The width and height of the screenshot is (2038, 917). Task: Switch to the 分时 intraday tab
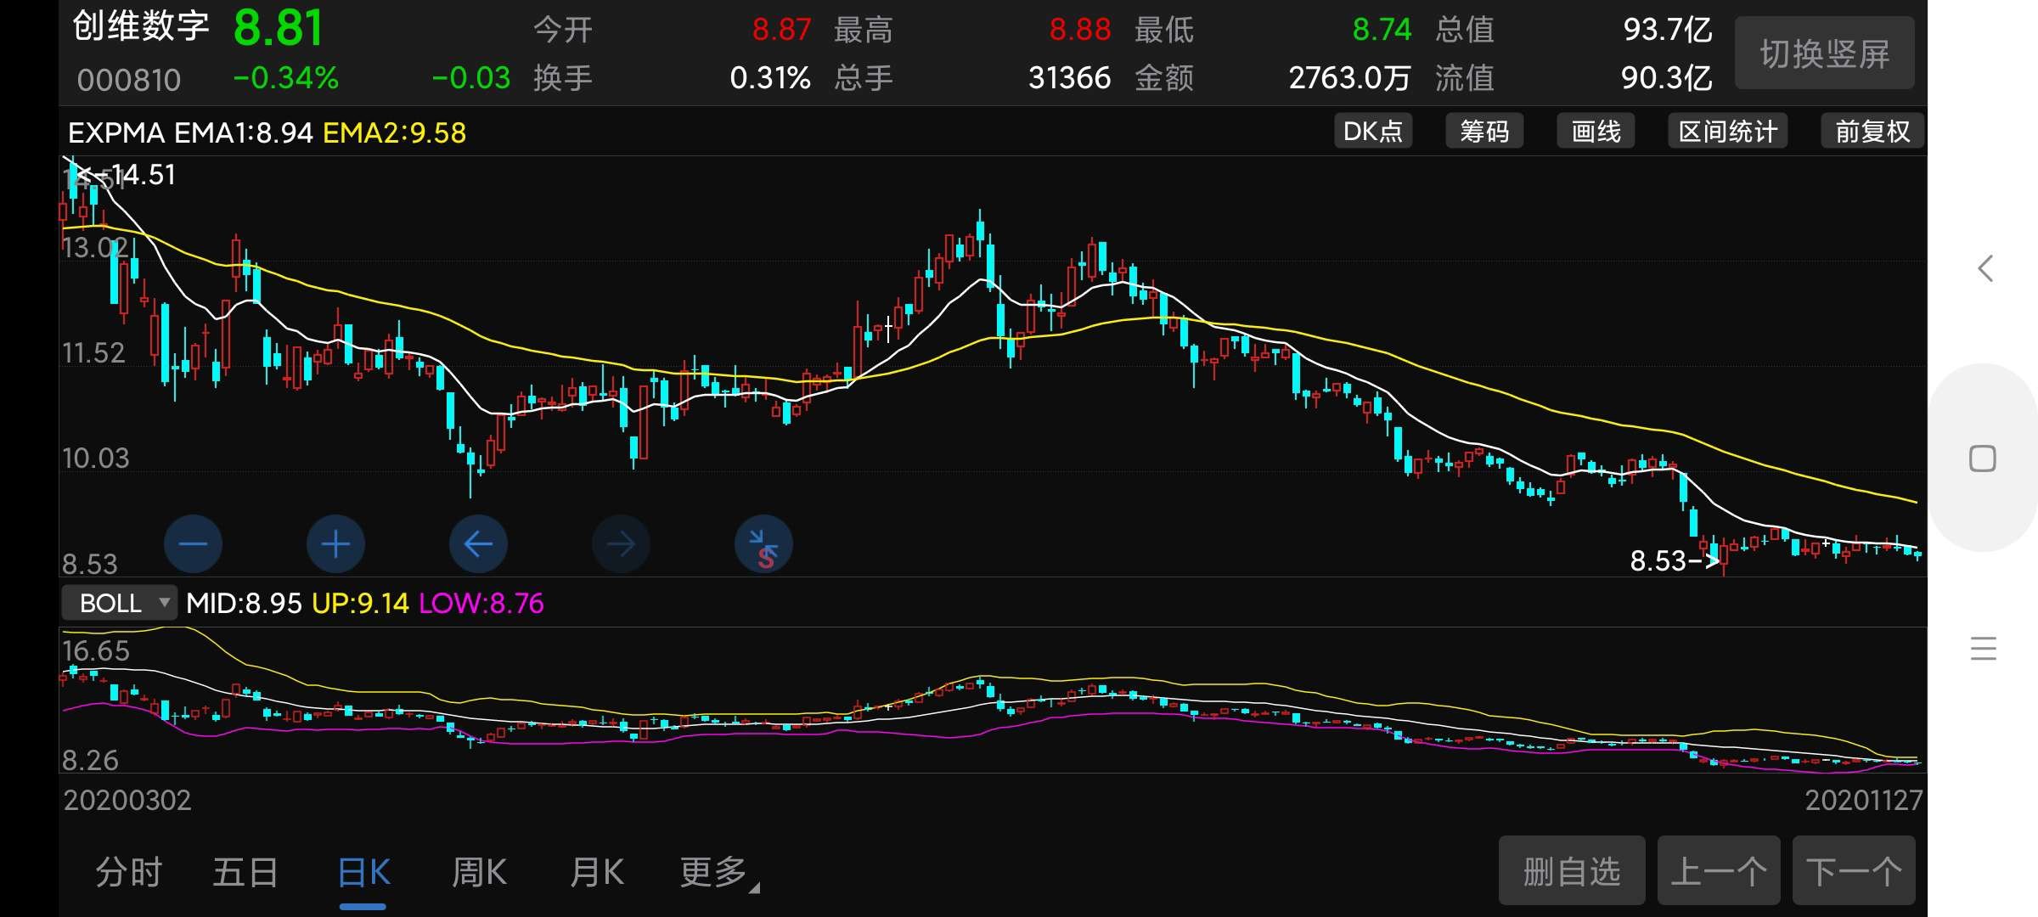pyautogui.click(x=128, y=871)
